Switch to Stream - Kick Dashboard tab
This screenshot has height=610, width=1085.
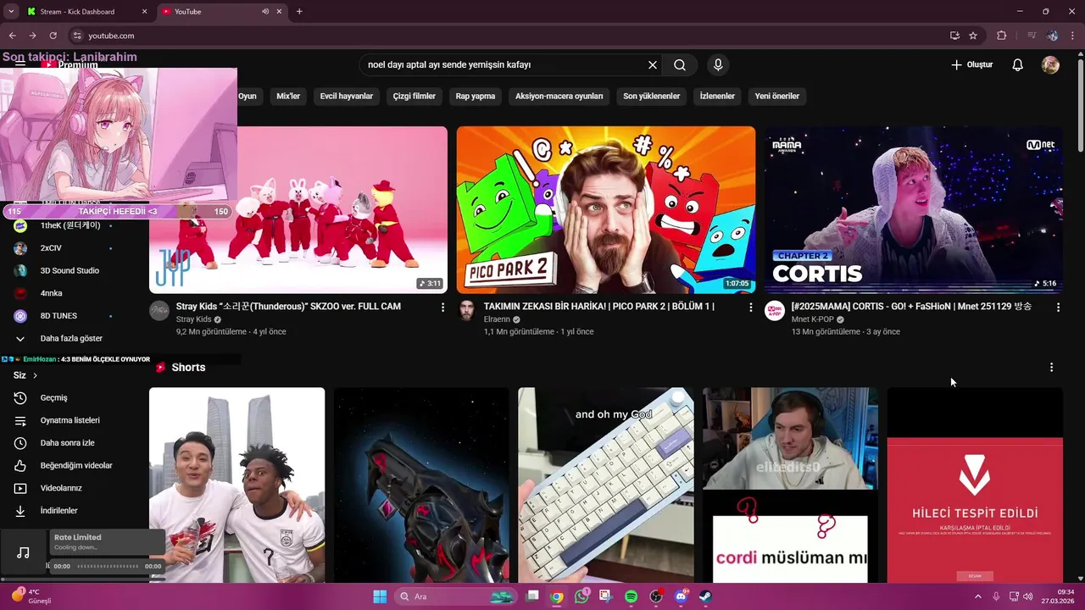click(x=86, y=12)
